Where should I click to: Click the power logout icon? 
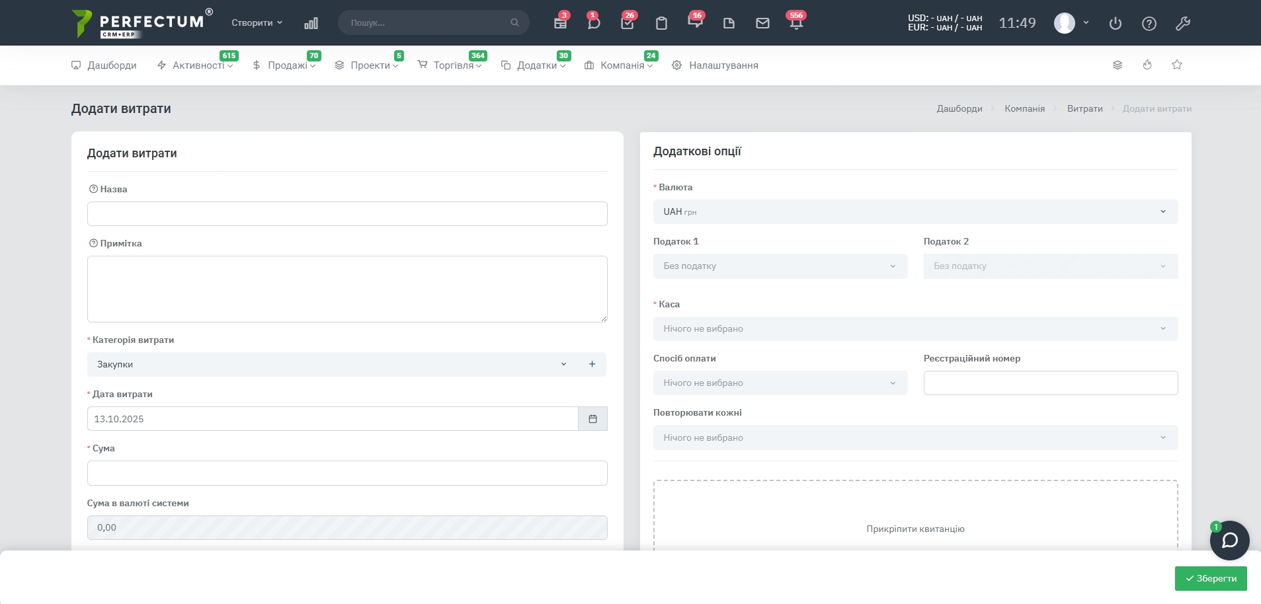coord(1116,24)
